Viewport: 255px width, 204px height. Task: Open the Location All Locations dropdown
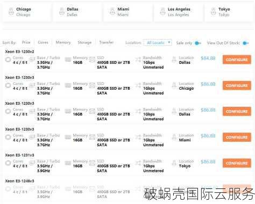tap(158, 42)
